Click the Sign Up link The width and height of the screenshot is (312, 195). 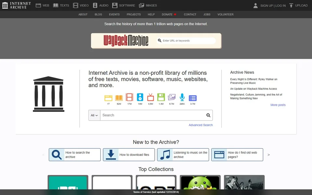point(266,6)
